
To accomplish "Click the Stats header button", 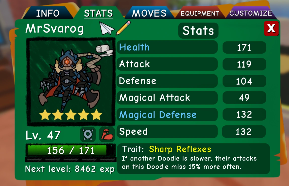I will pyautogui.click(x=198, y=31).
